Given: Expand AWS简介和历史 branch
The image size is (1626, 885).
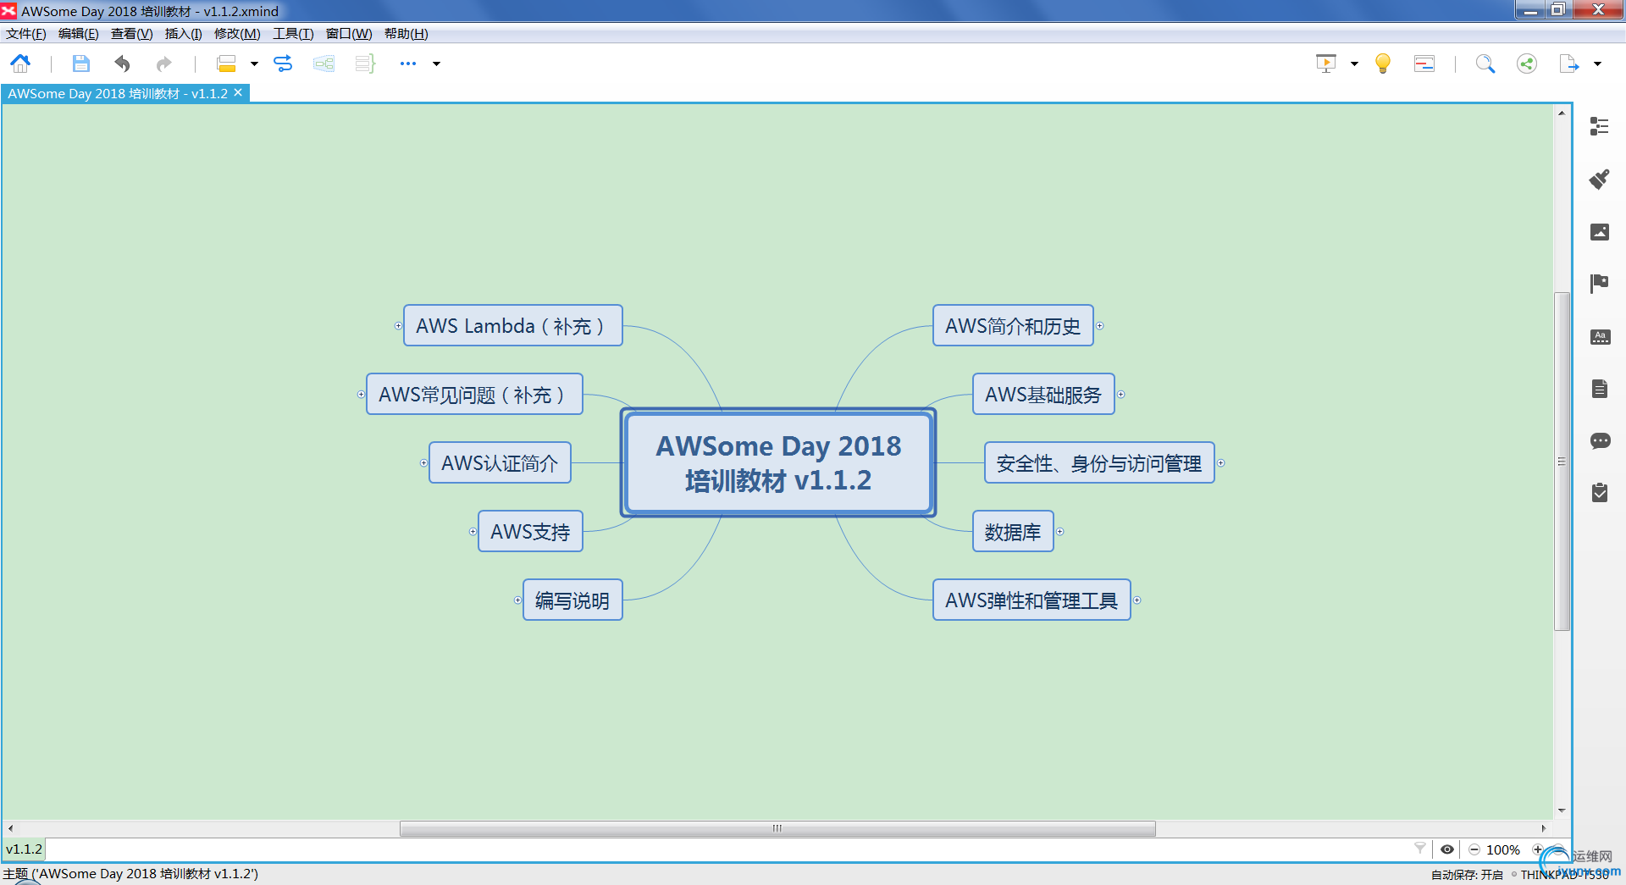Looking at the screenshot, I should pos(1099,326).
